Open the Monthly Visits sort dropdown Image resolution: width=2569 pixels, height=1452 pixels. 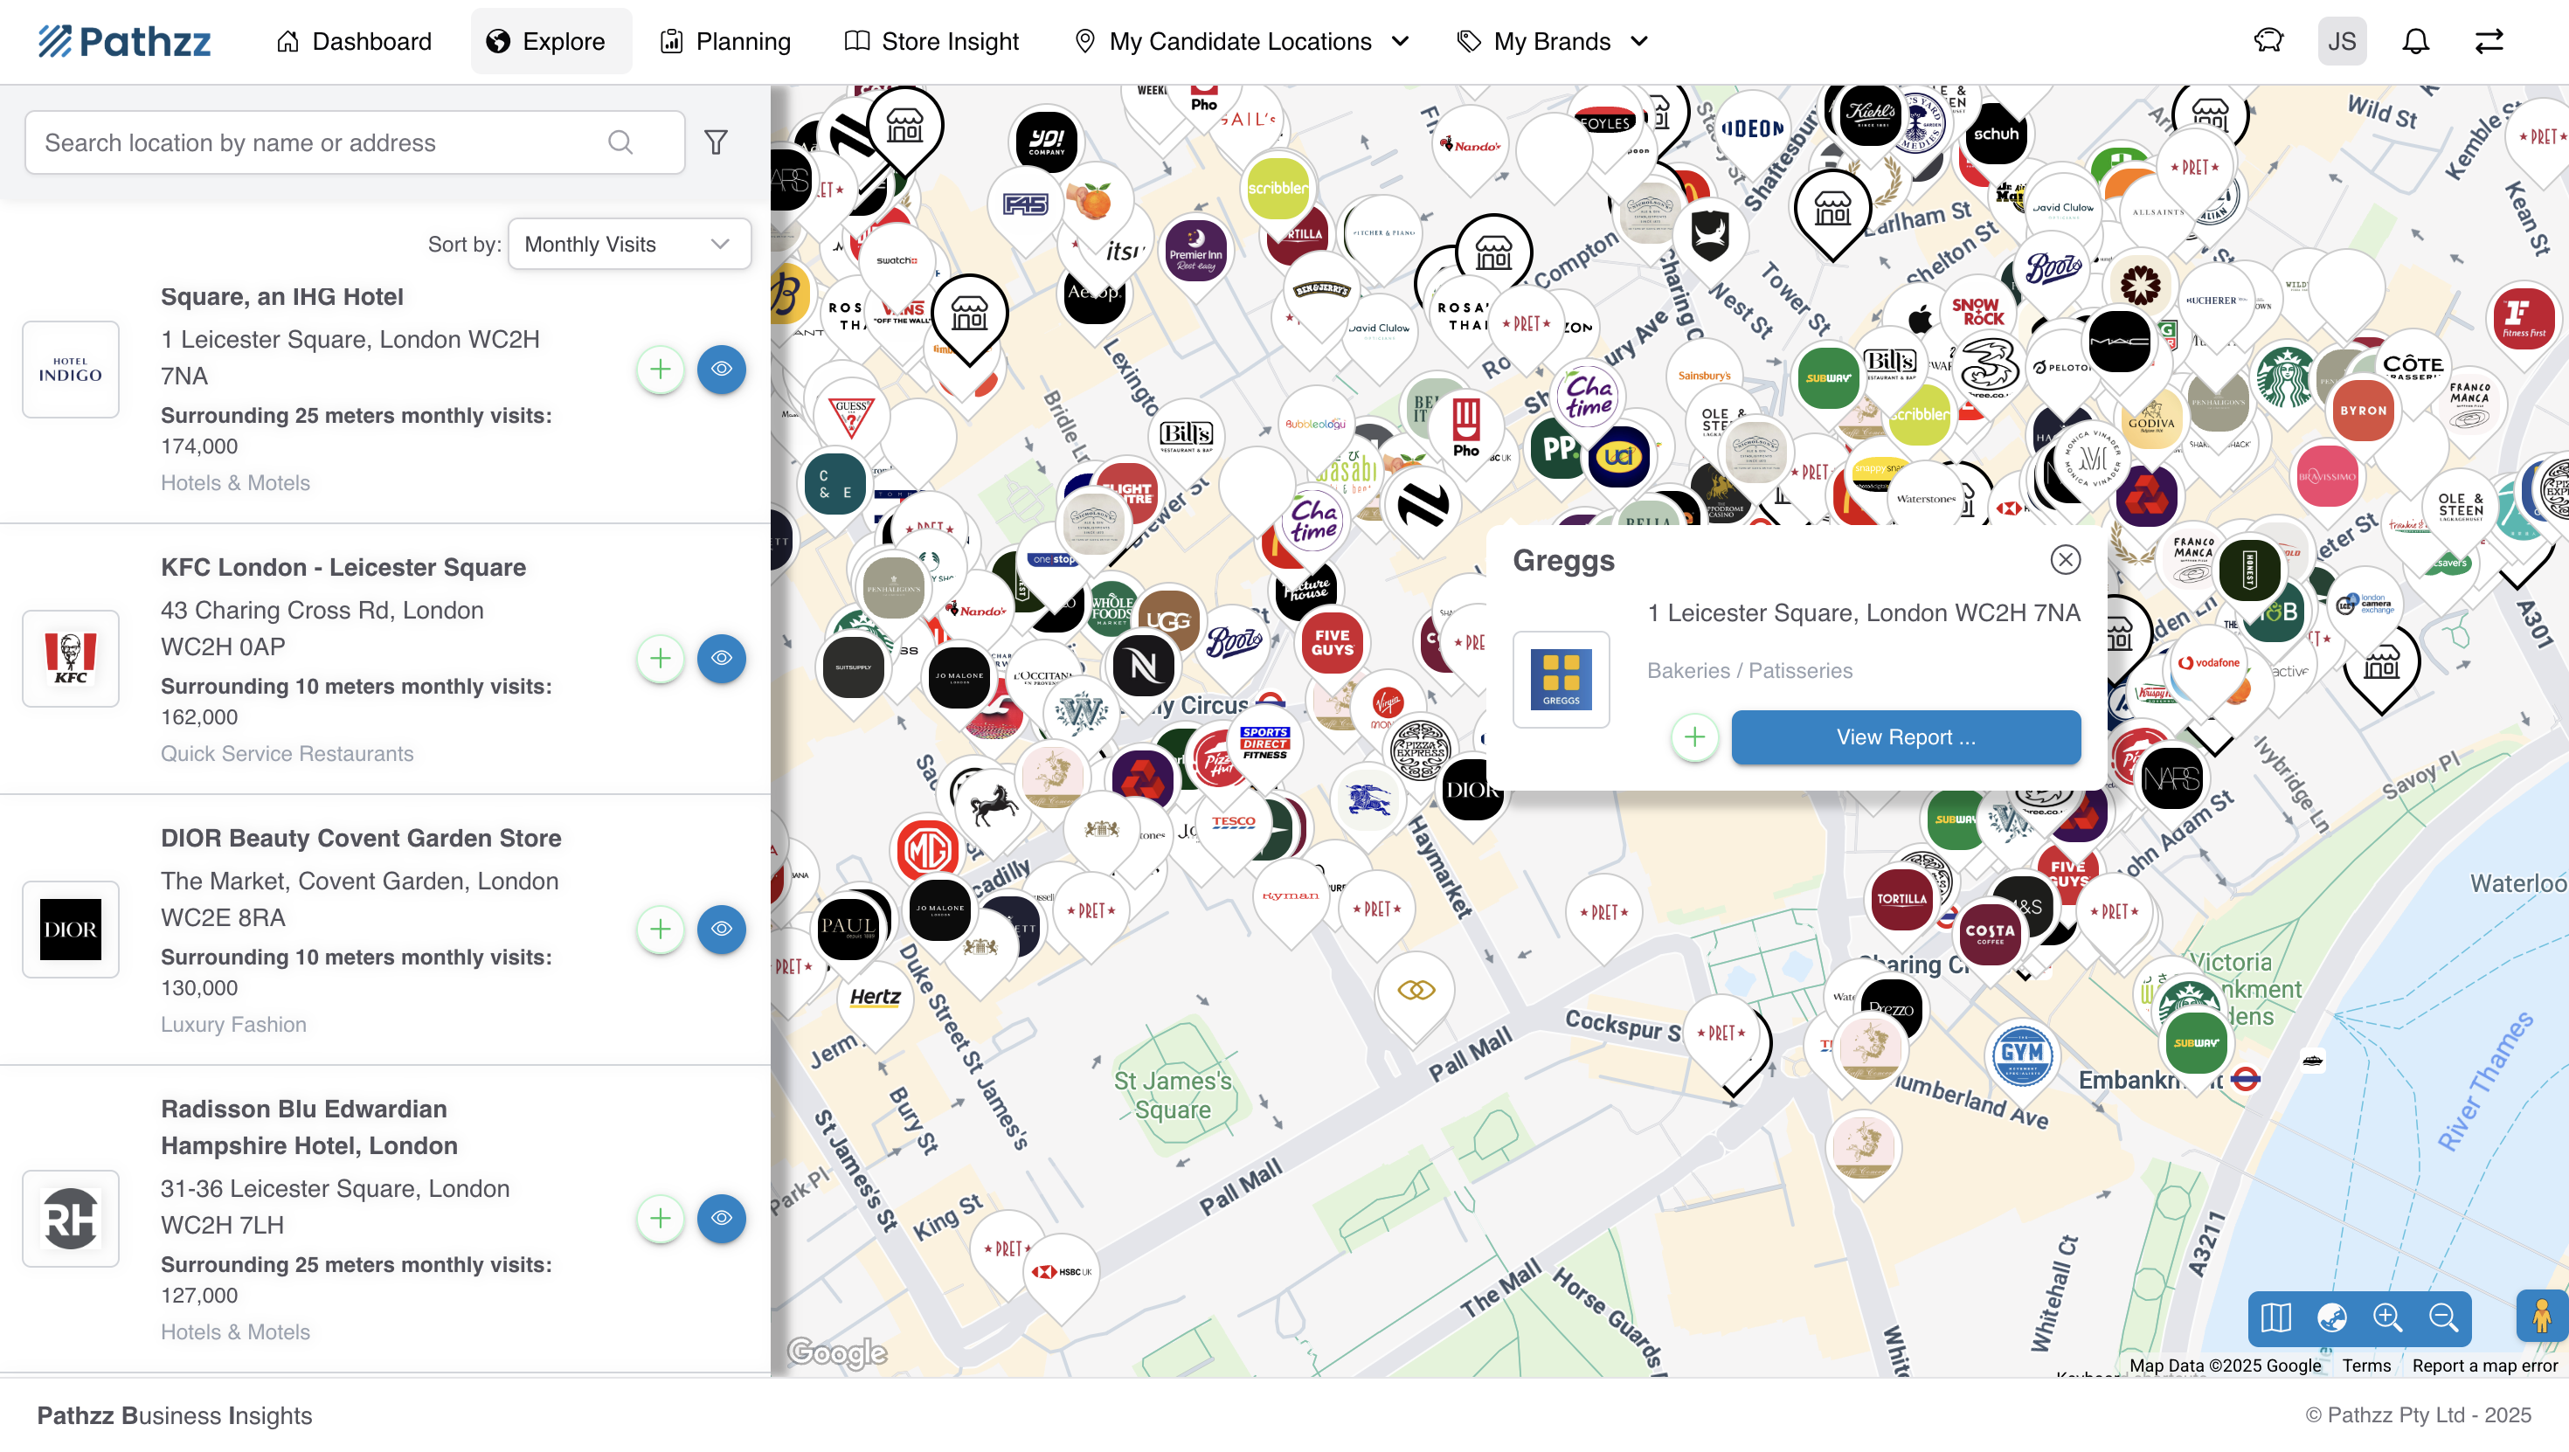628,245
